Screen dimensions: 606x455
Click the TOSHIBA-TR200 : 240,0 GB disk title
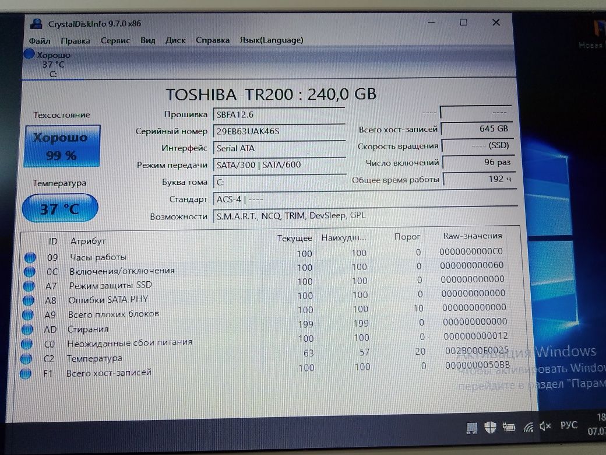[271, 94]
